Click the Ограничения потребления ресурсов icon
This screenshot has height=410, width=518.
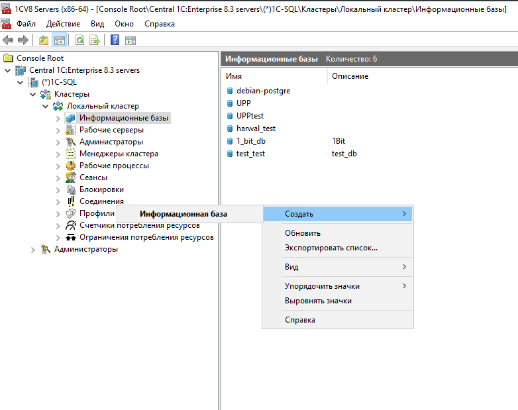tap(70, 237)
